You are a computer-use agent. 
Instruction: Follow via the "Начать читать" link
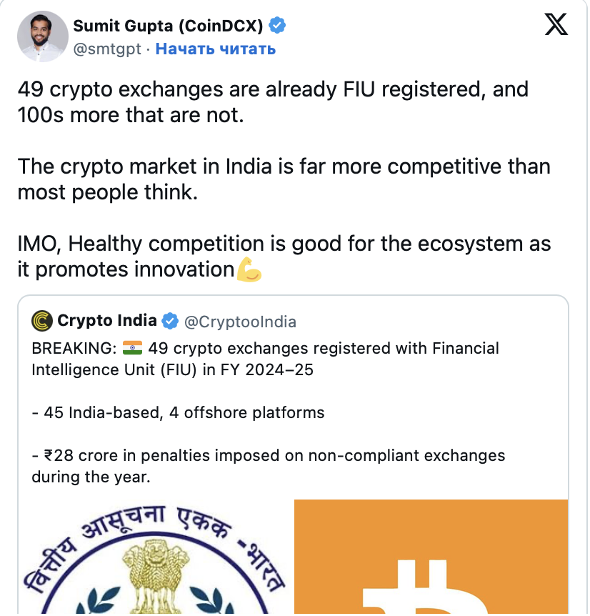(x=215, y=49)
